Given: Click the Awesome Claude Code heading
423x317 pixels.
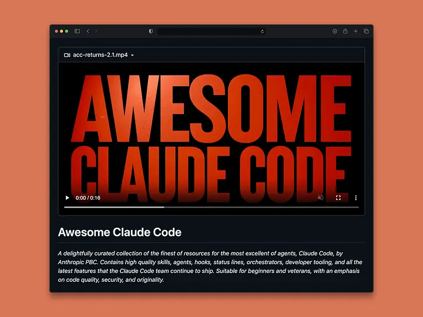Looking at the screenshot, I should click(119, 232).
